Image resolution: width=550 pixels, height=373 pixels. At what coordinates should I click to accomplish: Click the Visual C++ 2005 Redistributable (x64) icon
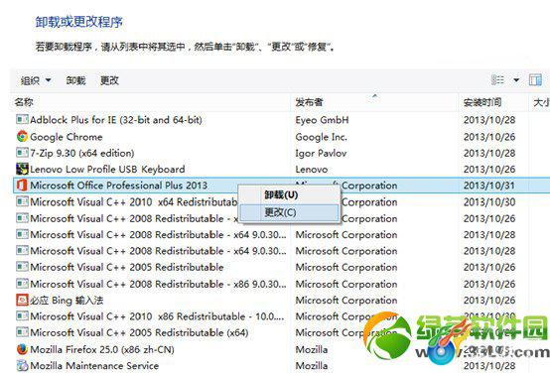(x=22, y=332)
